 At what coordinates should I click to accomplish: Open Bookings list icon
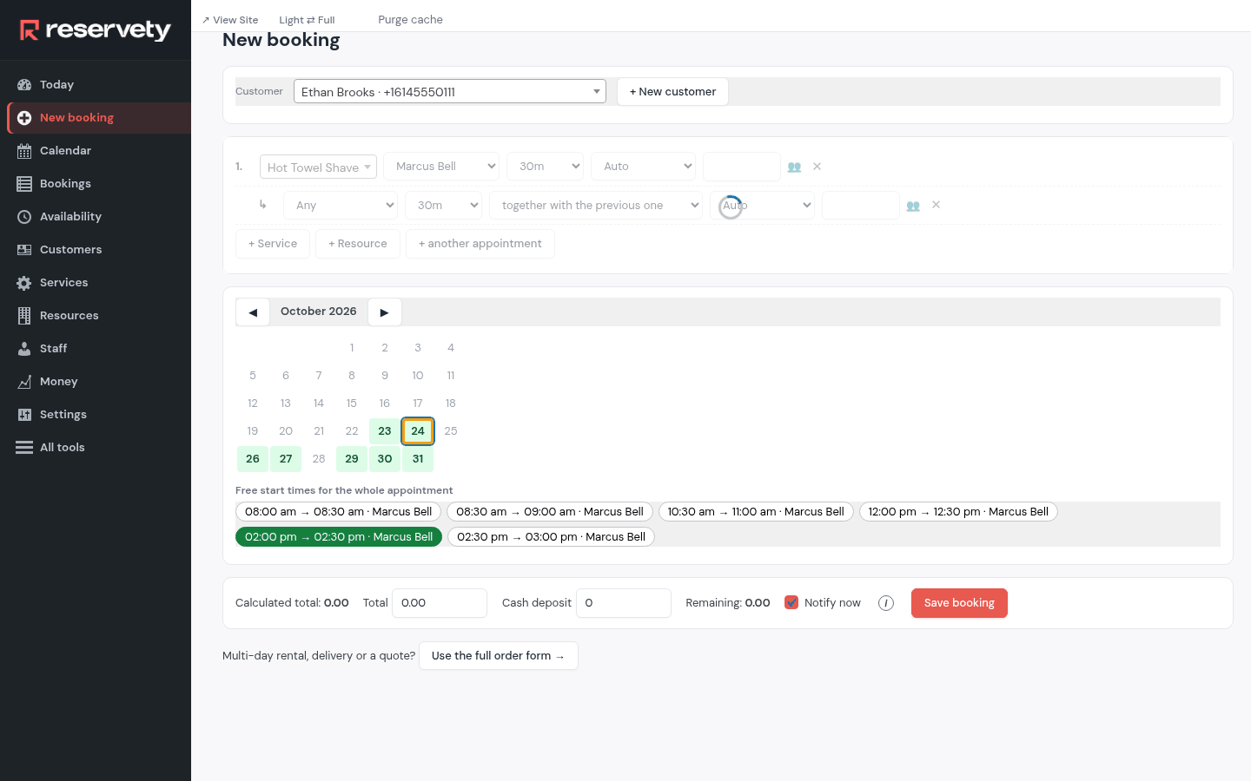24,184
